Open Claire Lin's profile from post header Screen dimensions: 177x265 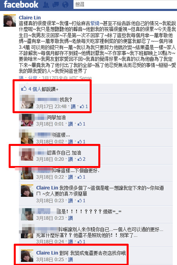(x=29, y=18)
